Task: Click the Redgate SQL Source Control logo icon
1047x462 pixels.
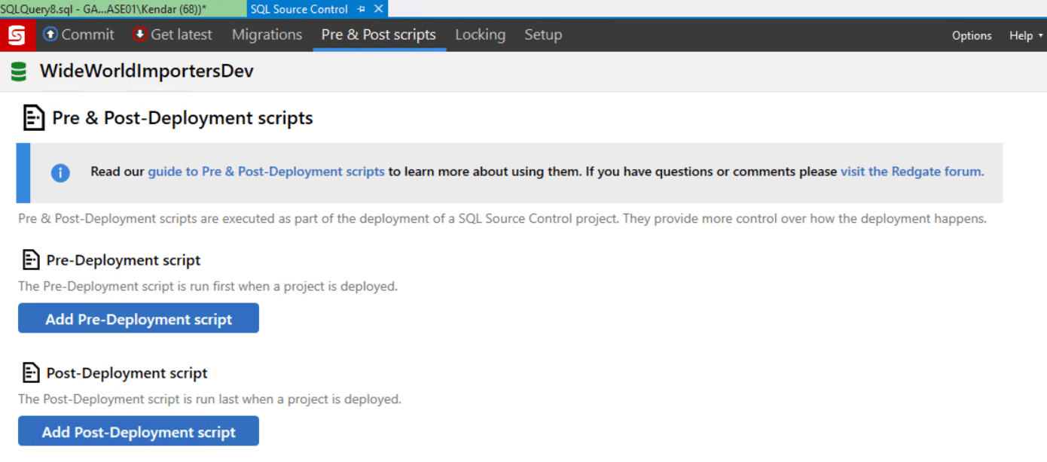Action: (x=17, y=35)
